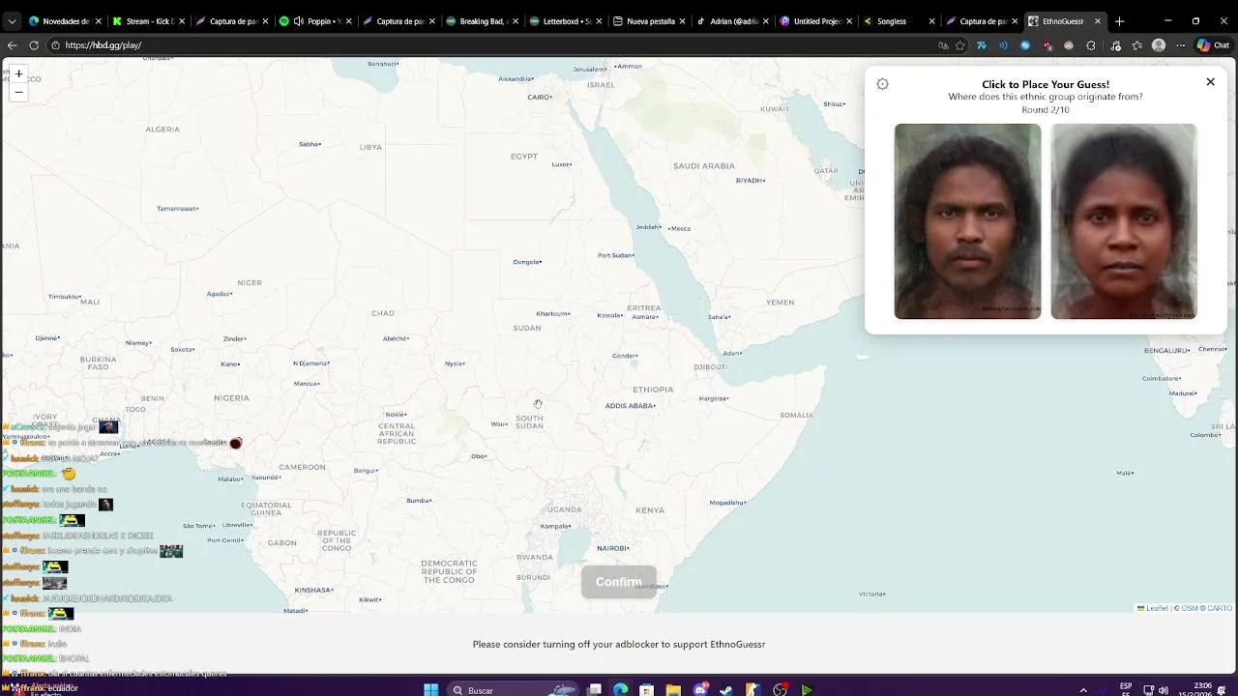Screen dimensions: 1238x696
Task: Open the browser settings and more menu
Action: pyautogui.click(x=1180, y=45)
